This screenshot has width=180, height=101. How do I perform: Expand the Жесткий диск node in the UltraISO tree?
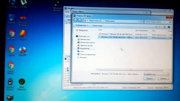65,85
